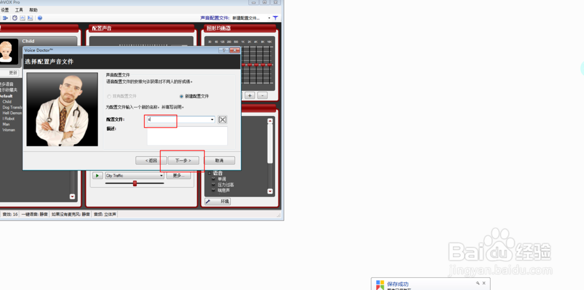Click the 图形均衡器 panel header
The image size is (584, 290).
[x=239, y=28]
